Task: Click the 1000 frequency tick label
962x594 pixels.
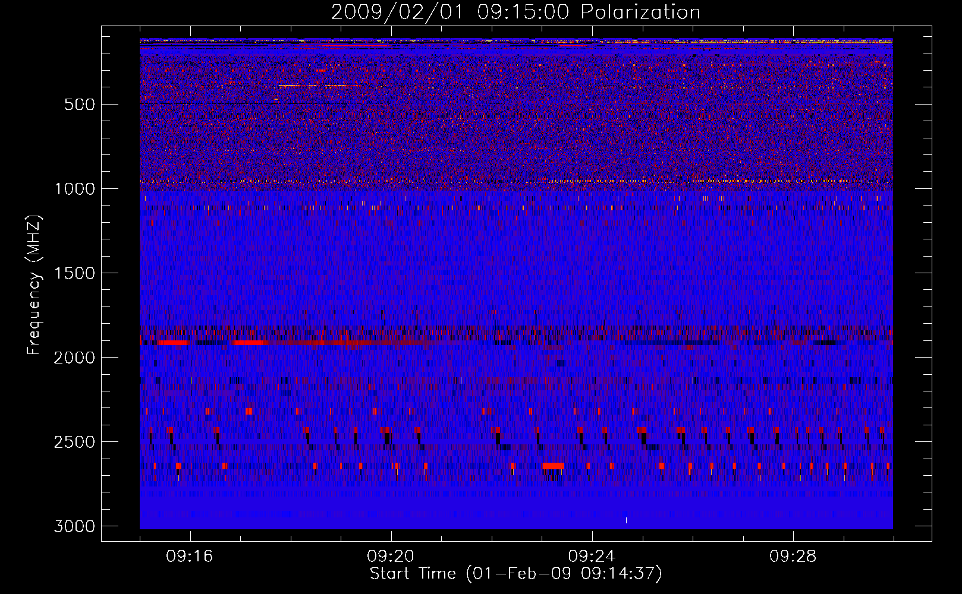Action: click(74, 189)
